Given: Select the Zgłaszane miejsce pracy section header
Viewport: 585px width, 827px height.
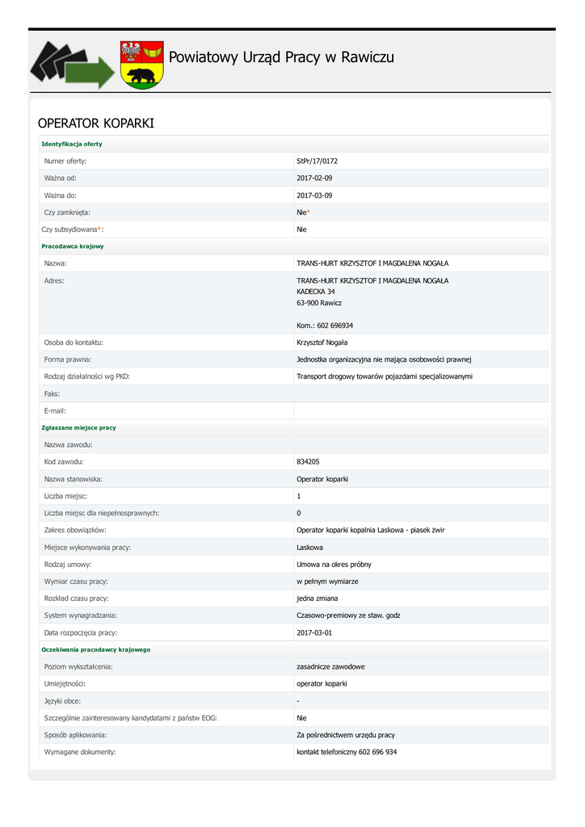Looking at the screenshot, I should (78, 427).
